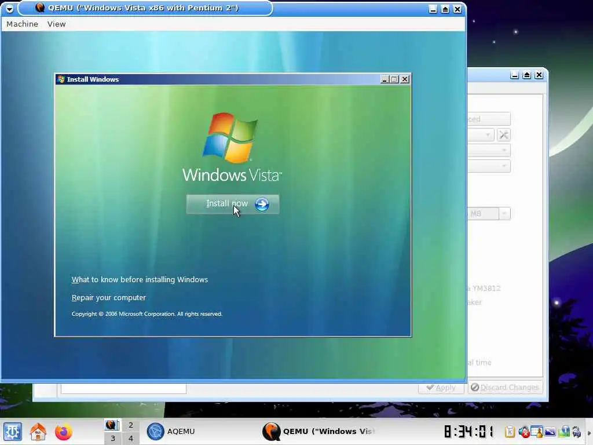Maximize the Install Windows dialog
This screenshot has height=445, width=593.
pos(394,79)
